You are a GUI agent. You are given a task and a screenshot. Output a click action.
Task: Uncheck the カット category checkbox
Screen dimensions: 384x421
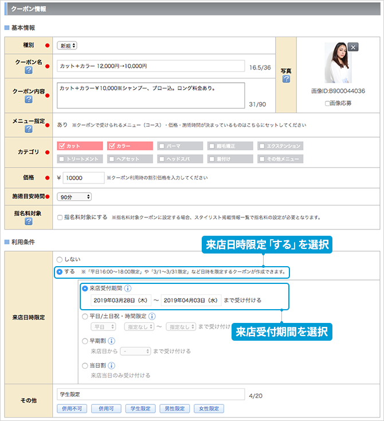pyautogui.click(x=62, y=146)
